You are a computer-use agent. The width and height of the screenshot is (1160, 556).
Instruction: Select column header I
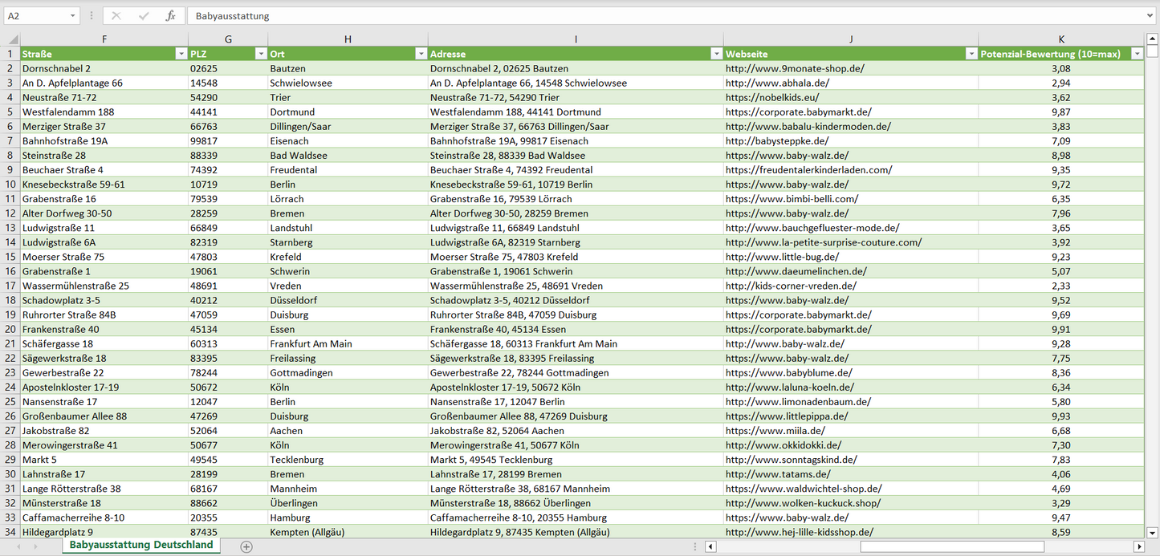pyautogui.click(x=576, y=39)
